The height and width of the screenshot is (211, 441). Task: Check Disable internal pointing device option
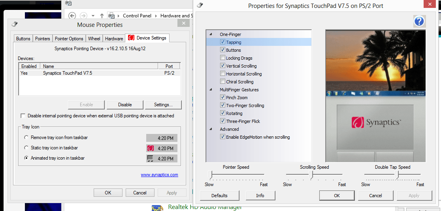tap(23, 116)
